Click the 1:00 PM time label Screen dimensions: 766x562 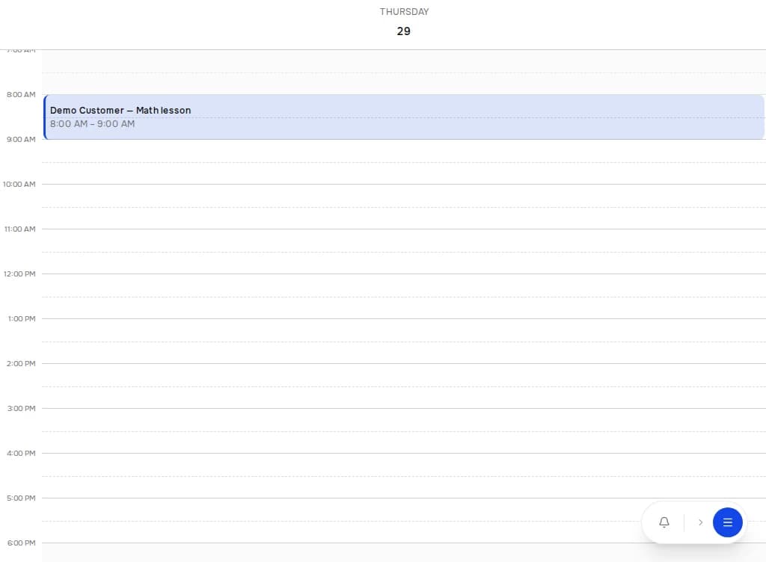(x=22, y=319)
